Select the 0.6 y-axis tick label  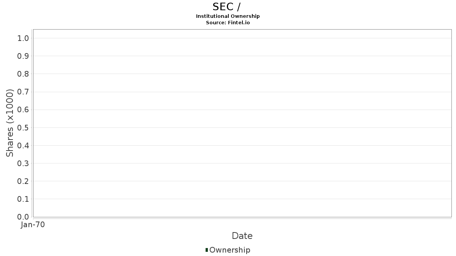[x=23, y=110]
